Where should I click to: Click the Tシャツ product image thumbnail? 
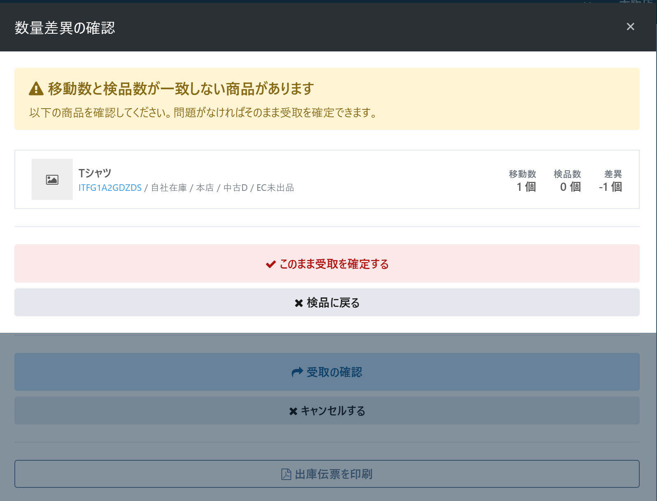52,179
